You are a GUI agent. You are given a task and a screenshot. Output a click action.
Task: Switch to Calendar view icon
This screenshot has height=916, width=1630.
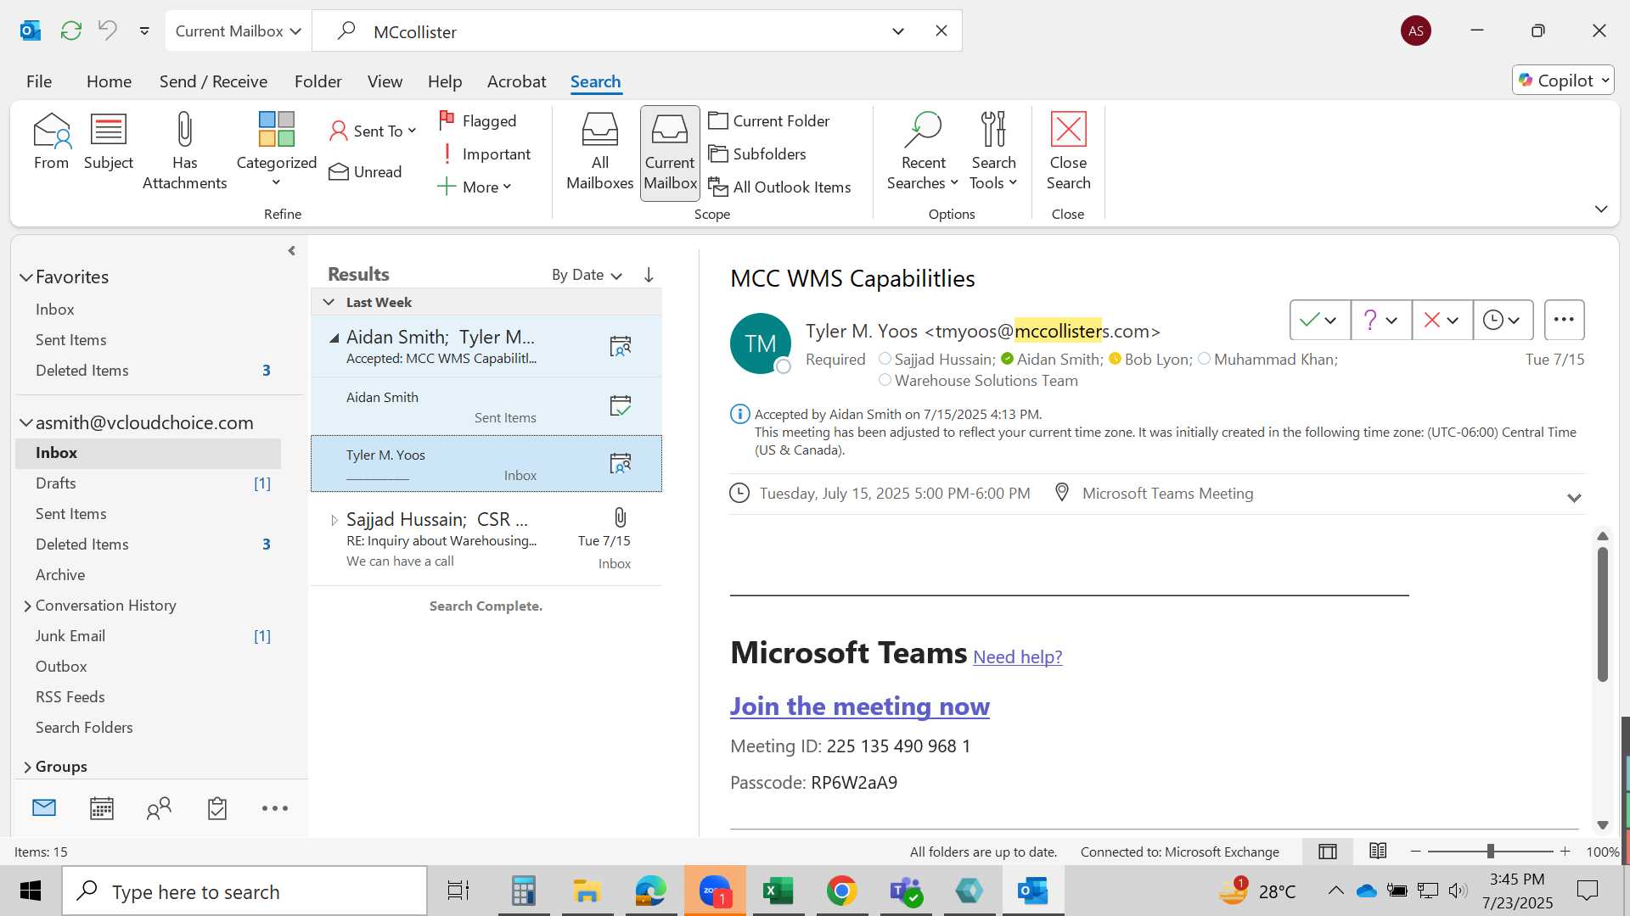[102, 808]
